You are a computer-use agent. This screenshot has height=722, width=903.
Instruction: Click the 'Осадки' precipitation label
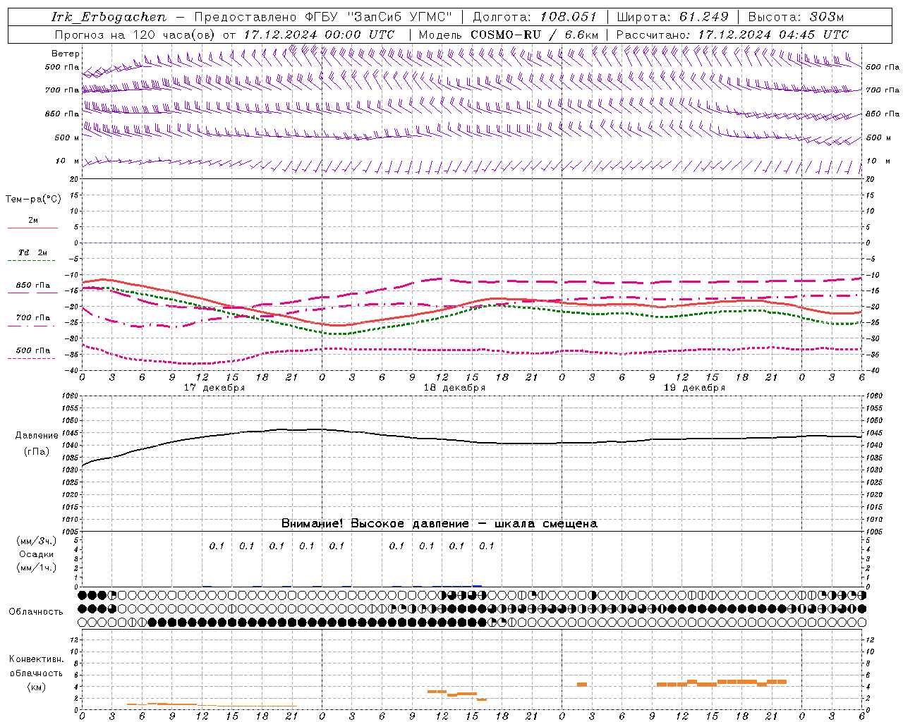point(37,554)
